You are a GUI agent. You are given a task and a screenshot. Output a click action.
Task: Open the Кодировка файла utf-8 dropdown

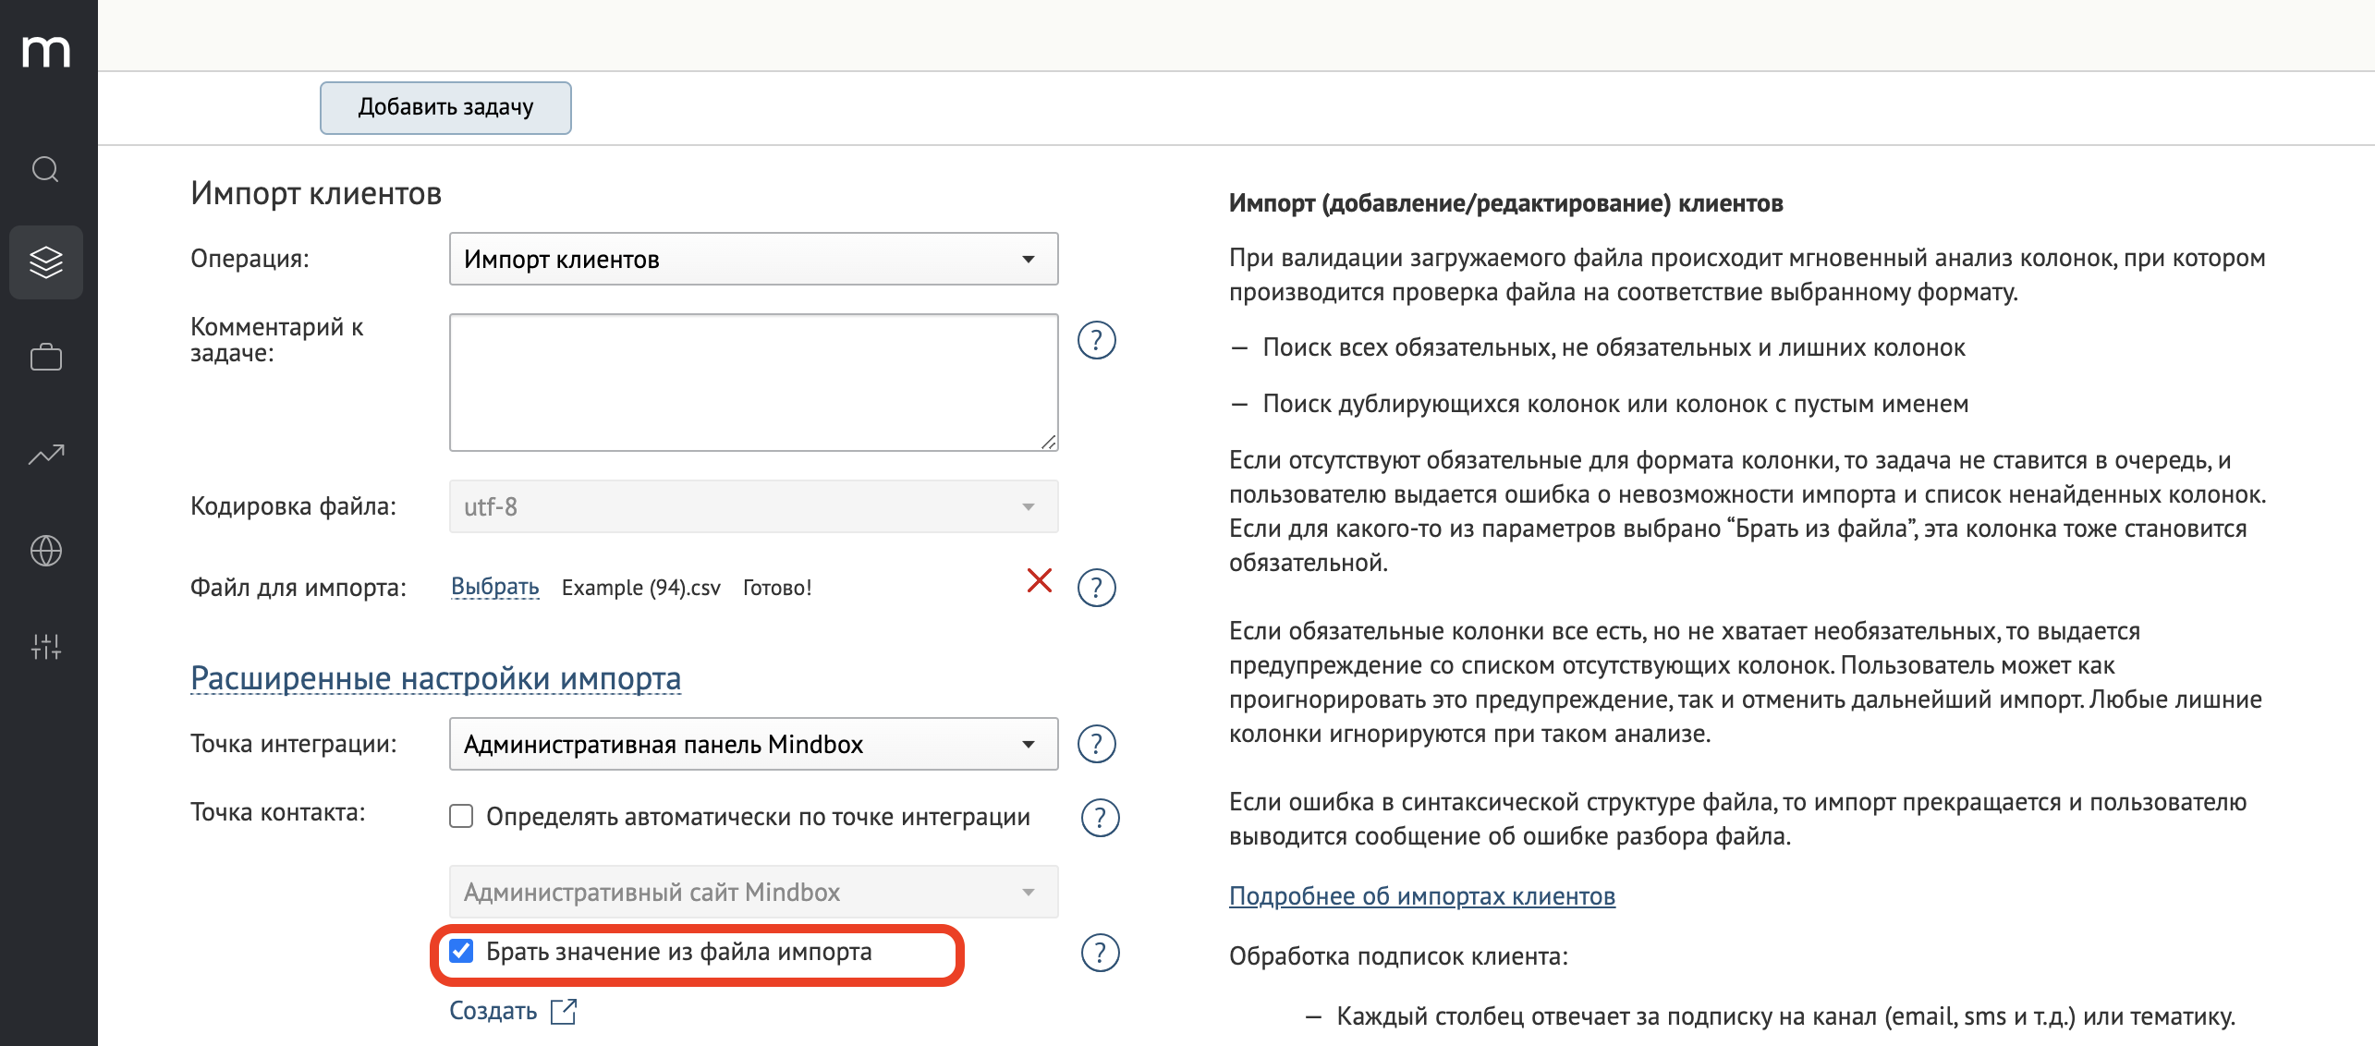(753, 506)
